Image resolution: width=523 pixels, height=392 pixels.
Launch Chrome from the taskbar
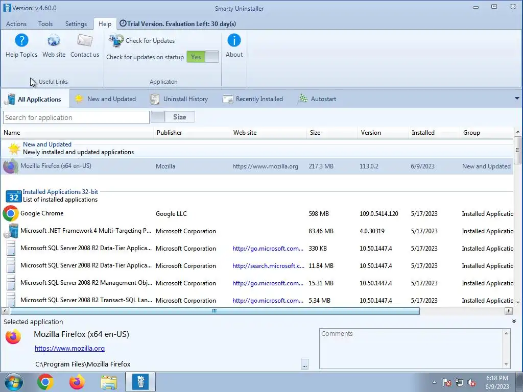point(45,382)
